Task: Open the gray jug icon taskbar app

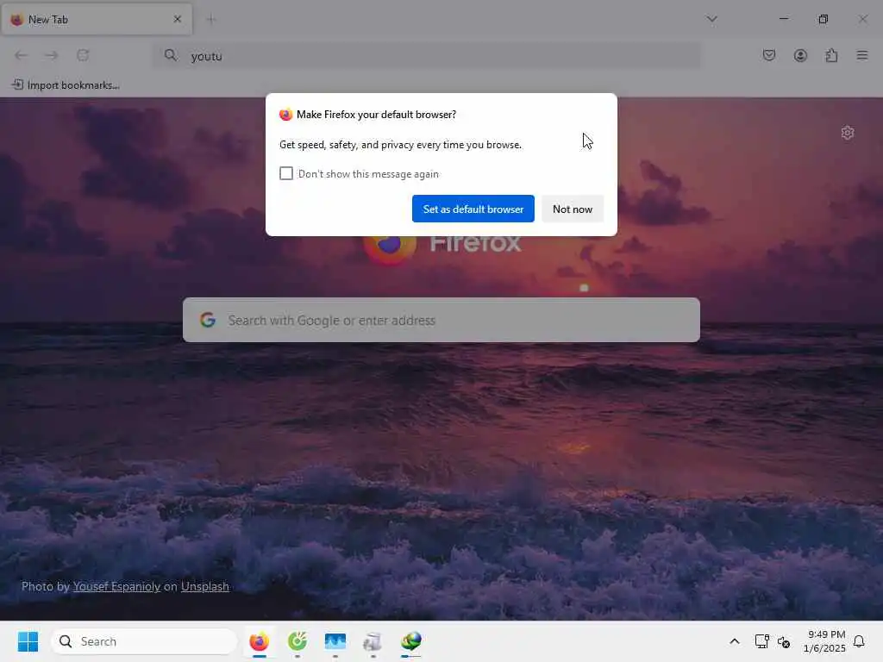Action: click(x=373, y=641)
